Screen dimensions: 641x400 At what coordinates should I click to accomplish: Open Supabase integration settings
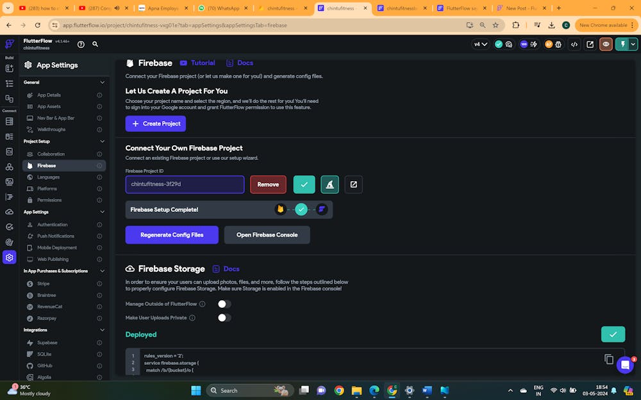[63, 343]
